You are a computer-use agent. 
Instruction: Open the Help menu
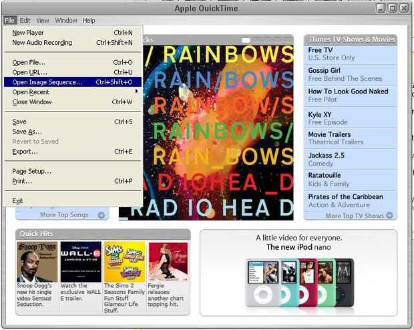(89, 20)
